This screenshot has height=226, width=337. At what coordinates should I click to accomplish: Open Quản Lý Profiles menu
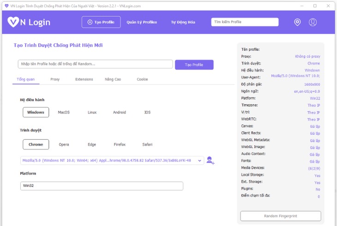142,22
